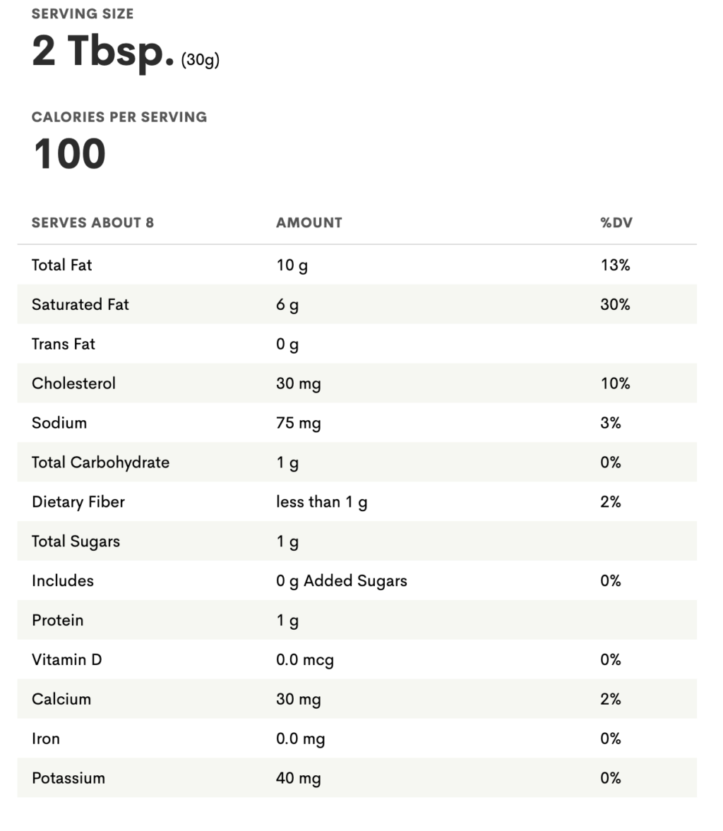The height and width of the screenshot is (831, 723).
Task: Click the Calories Per Serving heading
Action: [119, 117]
